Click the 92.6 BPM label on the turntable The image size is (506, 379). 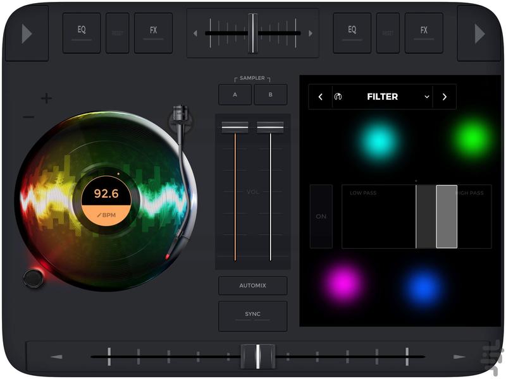coord(106,194)
